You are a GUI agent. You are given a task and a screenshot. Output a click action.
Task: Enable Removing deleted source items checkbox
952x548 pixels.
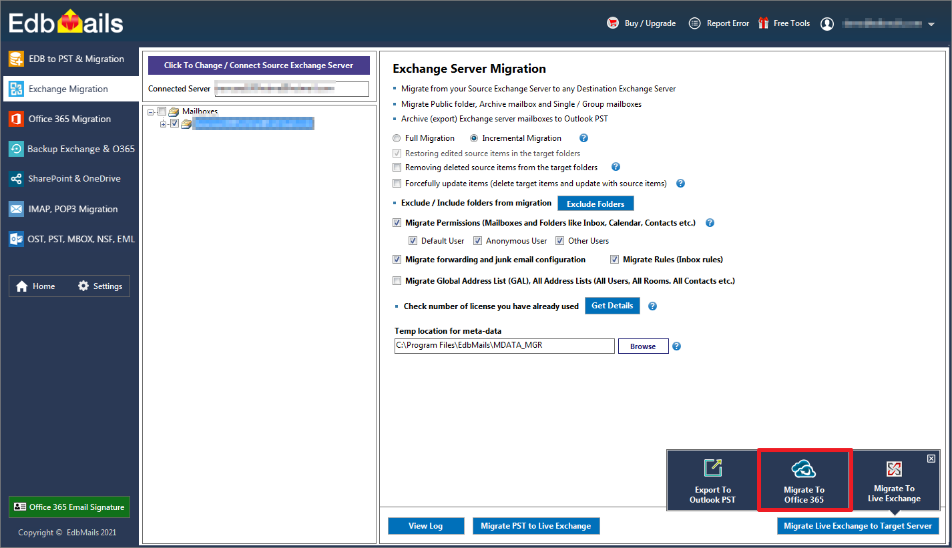click(x=397, y=168)
